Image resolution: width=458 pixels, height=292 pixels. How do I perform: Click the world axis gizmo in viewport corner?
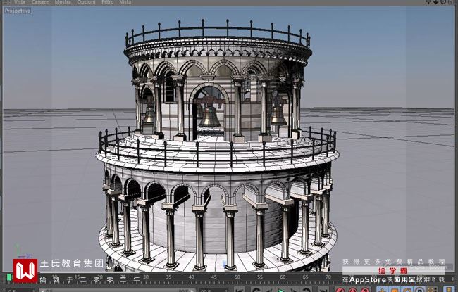pyautogui.click(x=23, y=252)
